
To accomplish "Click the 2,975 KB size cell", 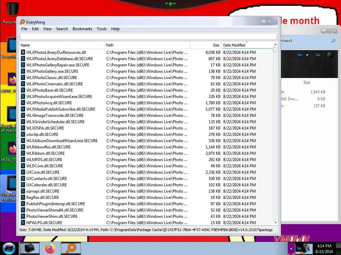I will (x=213, y=153).
